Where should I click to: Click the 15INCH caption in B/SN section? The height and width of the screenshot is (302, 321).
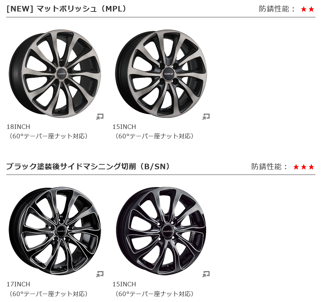click(x=124, y=284)
